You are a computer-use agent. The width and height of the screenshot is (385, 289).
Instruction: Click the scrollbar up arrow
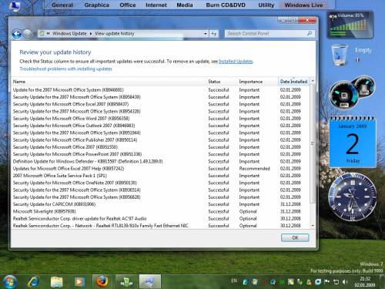tap(313, 81)
